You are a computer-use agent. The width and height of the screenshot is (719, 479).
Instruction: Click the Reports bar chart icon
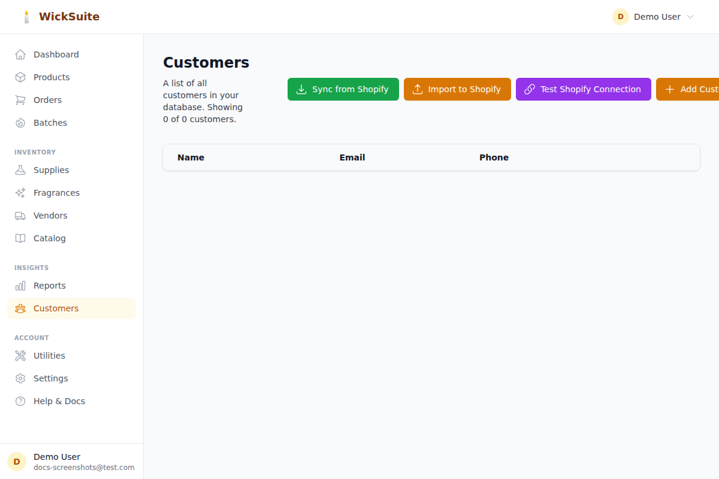(x=20, y=286)
